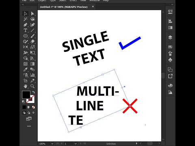The height and width of the screenshot is (146, 195).
Task: Expand the right panel dock arrows
Action: click(172, 4)
